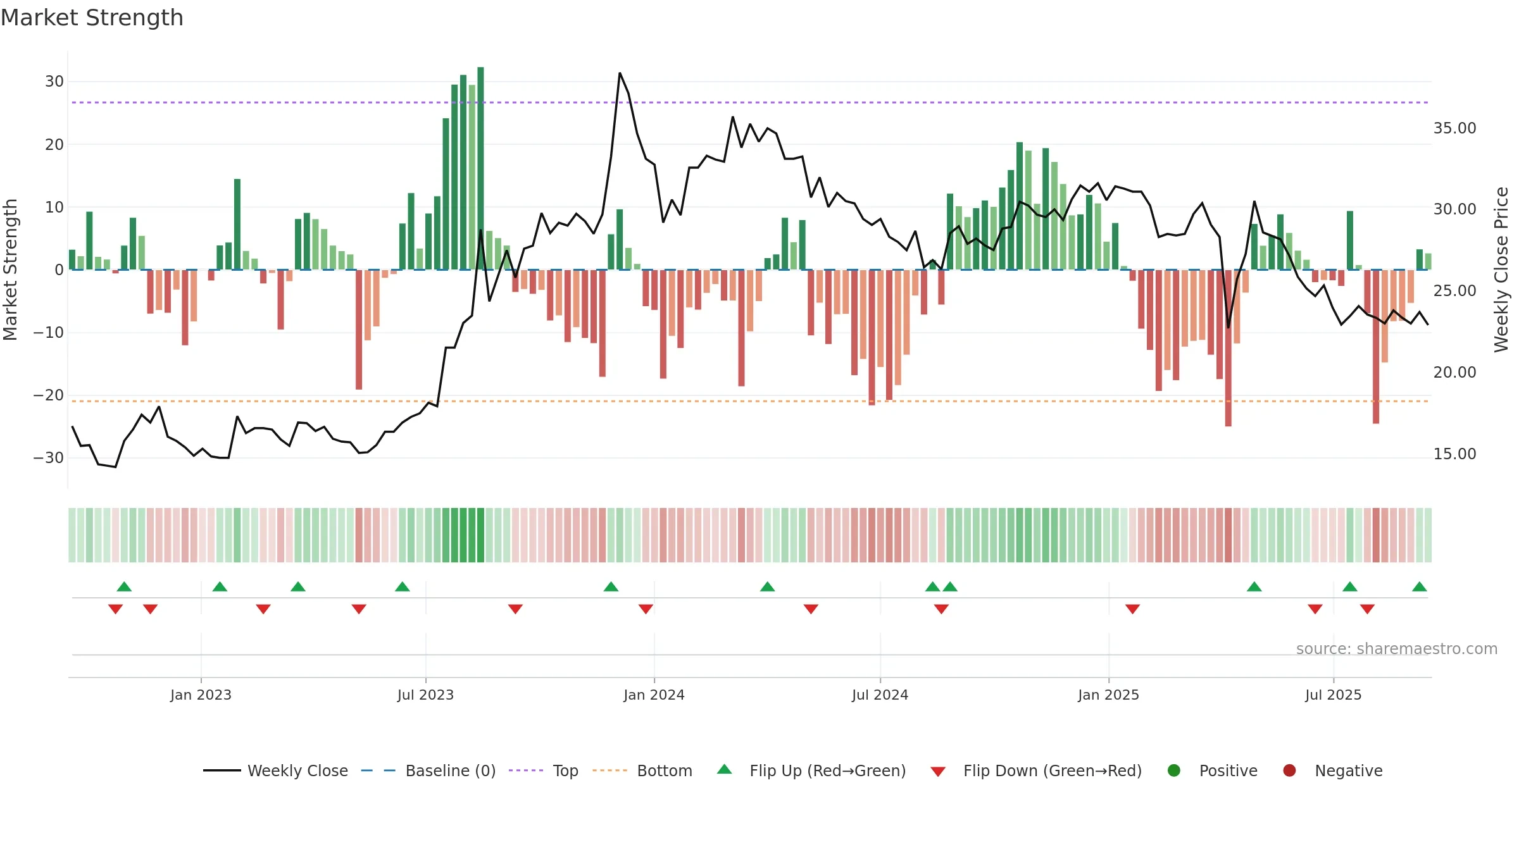Click the Flip Up marker just after Jul 2025
This screenshot has width=1519, height=854.
tap(1349, 586)
